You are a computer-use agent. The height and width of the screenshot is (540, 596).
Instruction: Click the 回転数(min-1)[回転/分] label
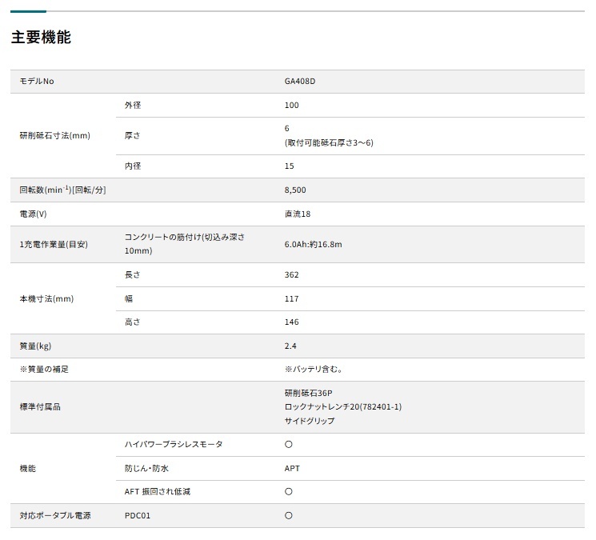click(x=62, y=190)
